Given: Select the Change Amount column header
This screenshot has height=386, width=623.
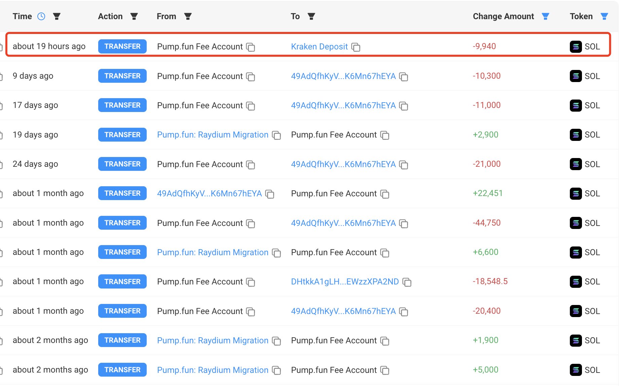Looking at the screenshot, I should pos(503,16).
